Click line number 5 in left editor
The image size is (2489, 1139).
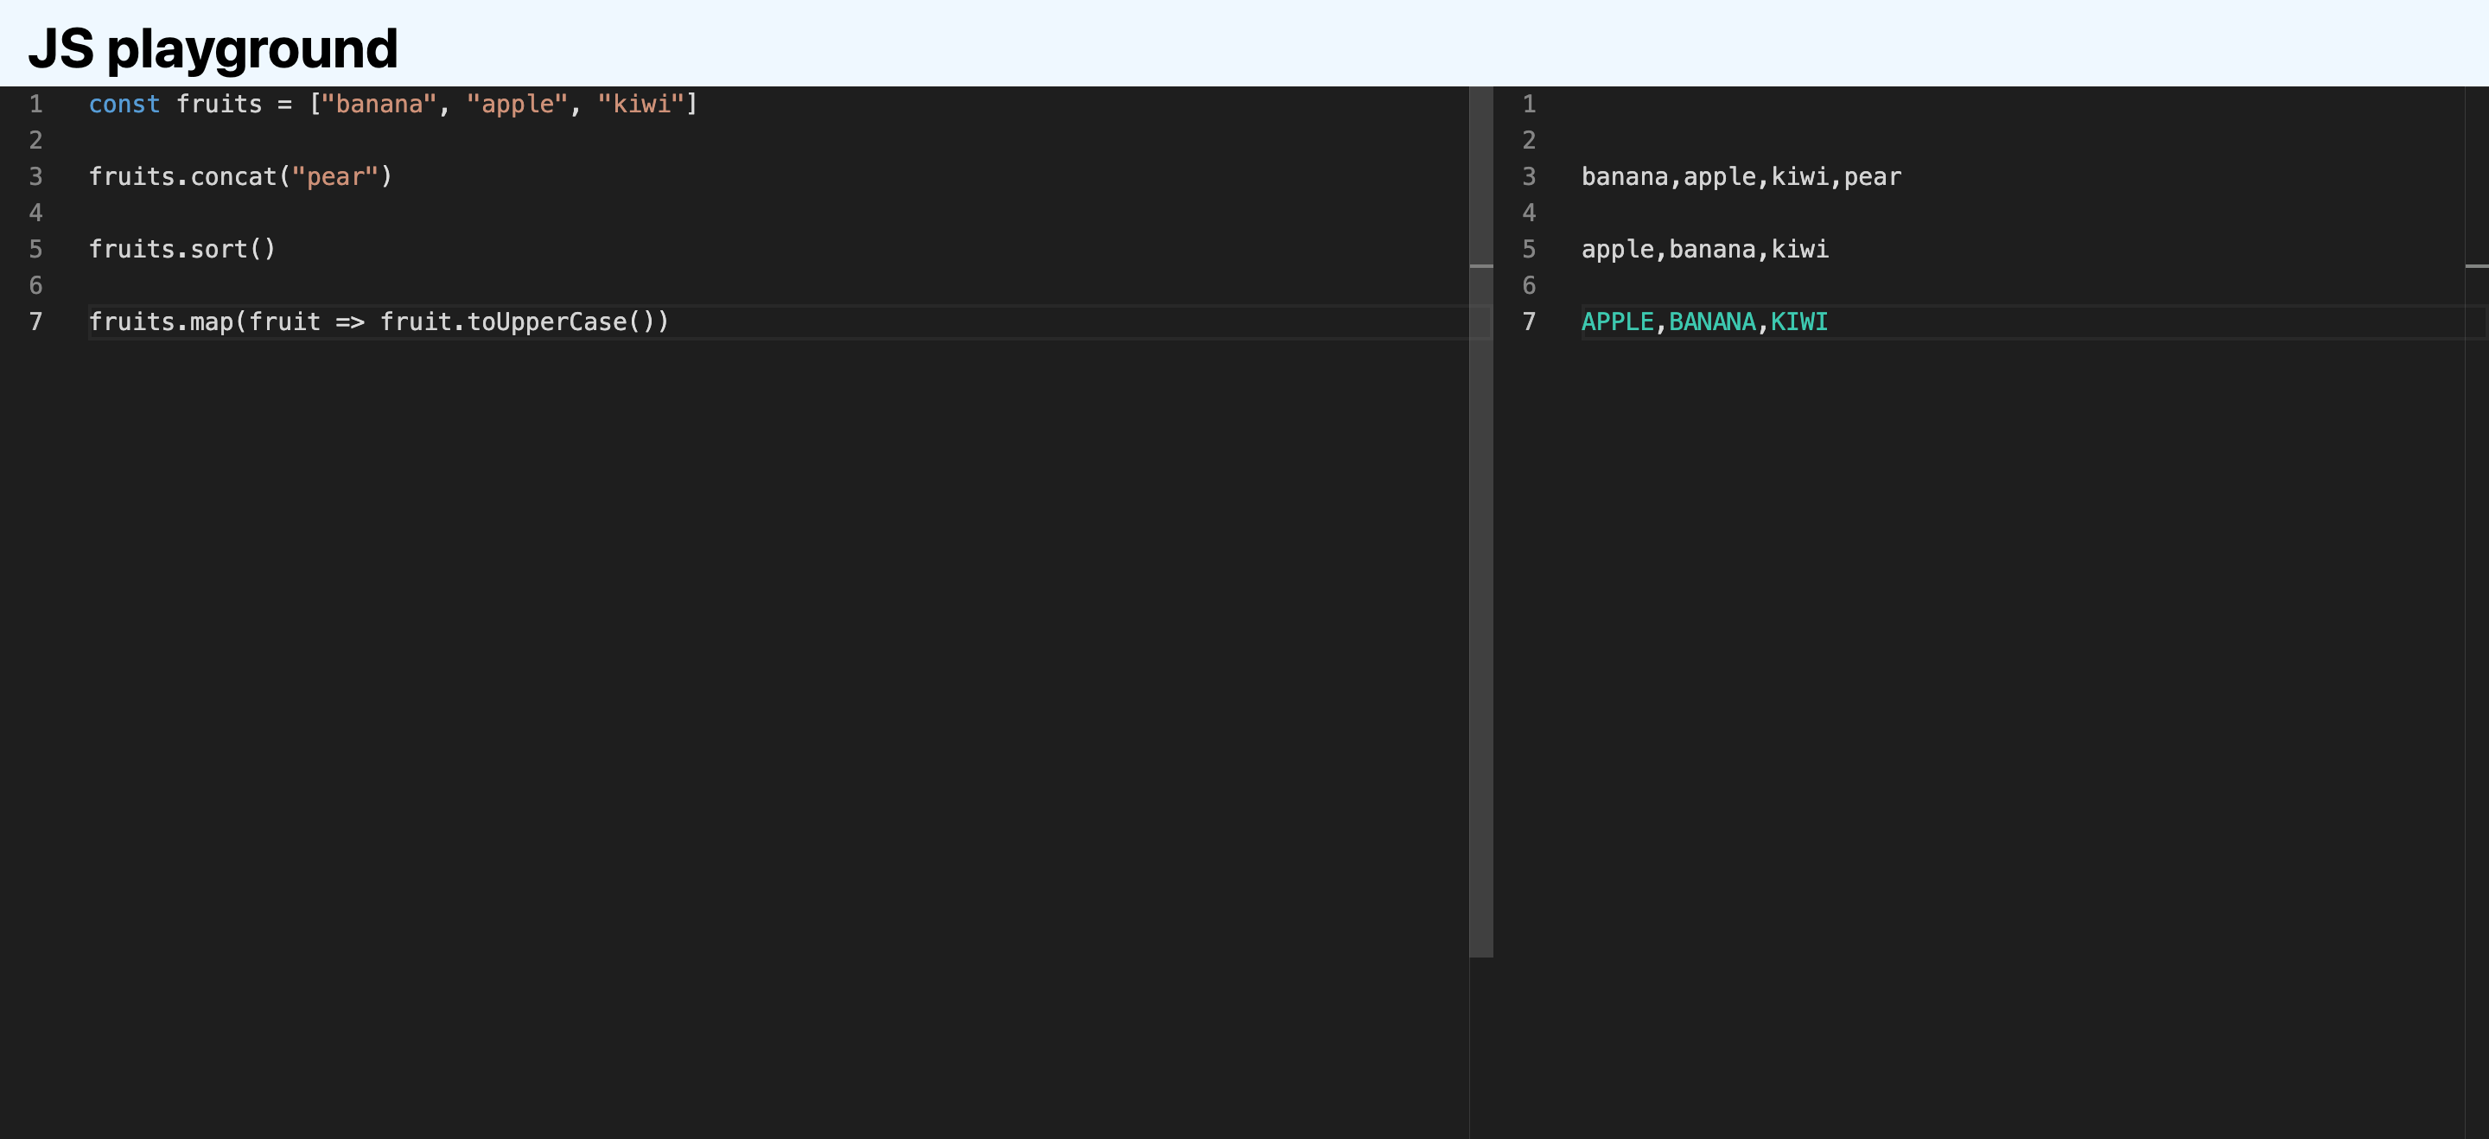click(x=35, y=249)
